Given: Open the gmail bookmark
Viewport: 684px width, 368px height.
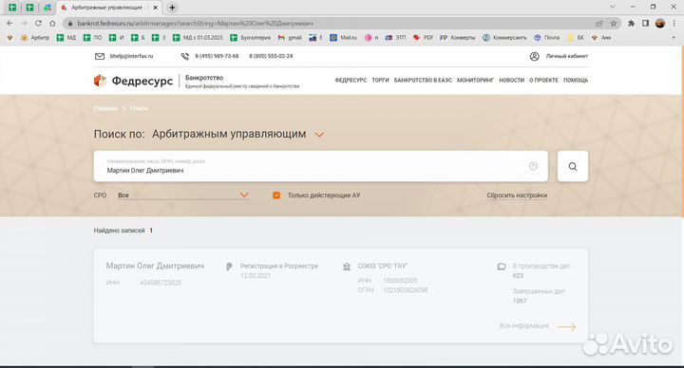Looking at the screenshot, I should pyautogui.click(x=290, y=38).
